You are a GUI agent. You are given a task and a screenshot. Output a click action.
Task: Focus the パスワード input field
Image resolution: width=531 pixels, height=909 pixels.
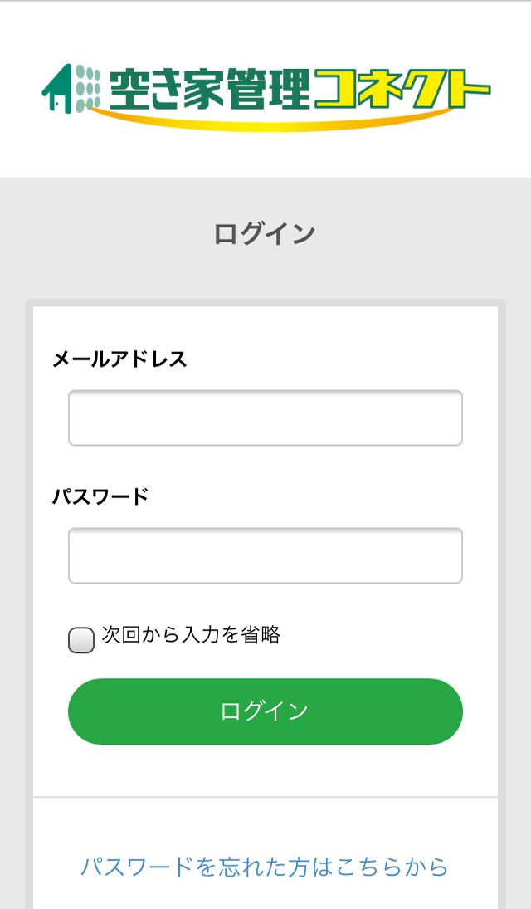click(265, 555)
